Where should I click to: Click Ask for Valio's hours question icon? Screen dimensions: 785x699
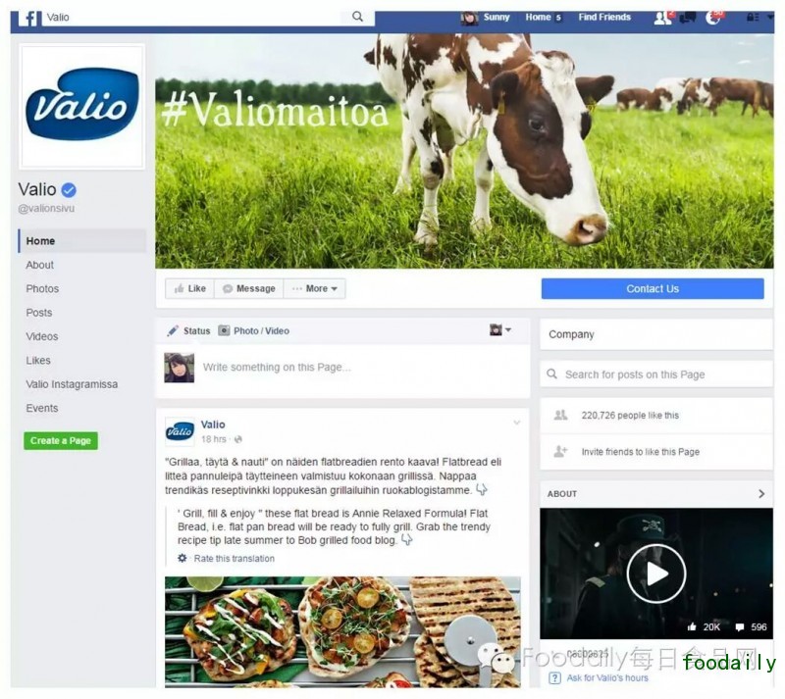coord(554,678)
